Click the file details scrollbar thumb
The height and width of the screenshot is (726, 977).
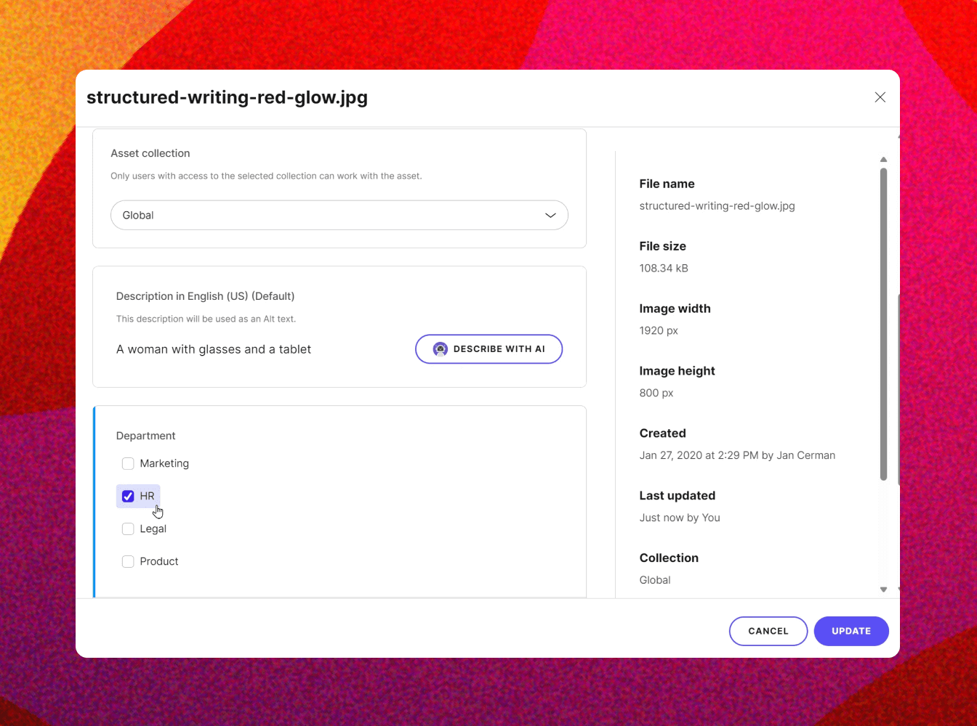883,324
